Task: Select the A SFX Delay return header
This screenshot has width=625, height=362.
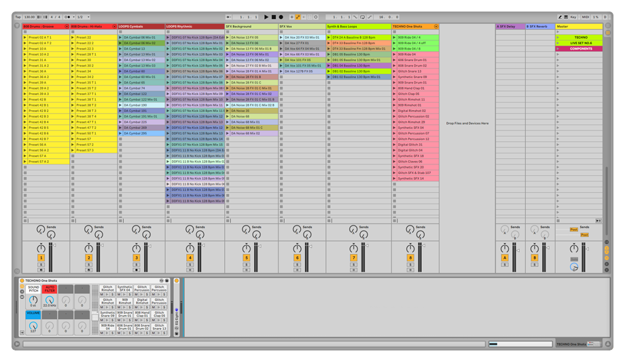Action: 510,26
